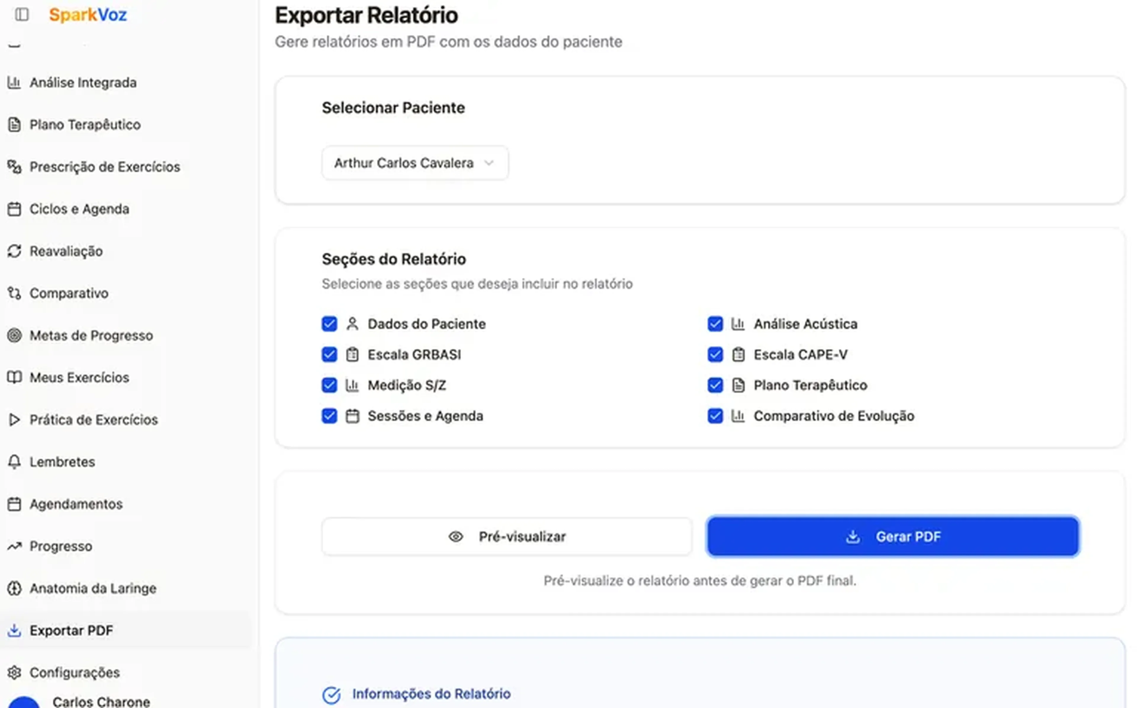Viewport: 1137px width, 708px height.
Task: Click the Lembretes bell icon
Action: (15, 462)
